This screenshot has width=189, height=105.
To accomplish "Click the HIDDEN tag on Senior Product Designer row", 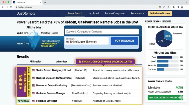I will pos(29,70).
